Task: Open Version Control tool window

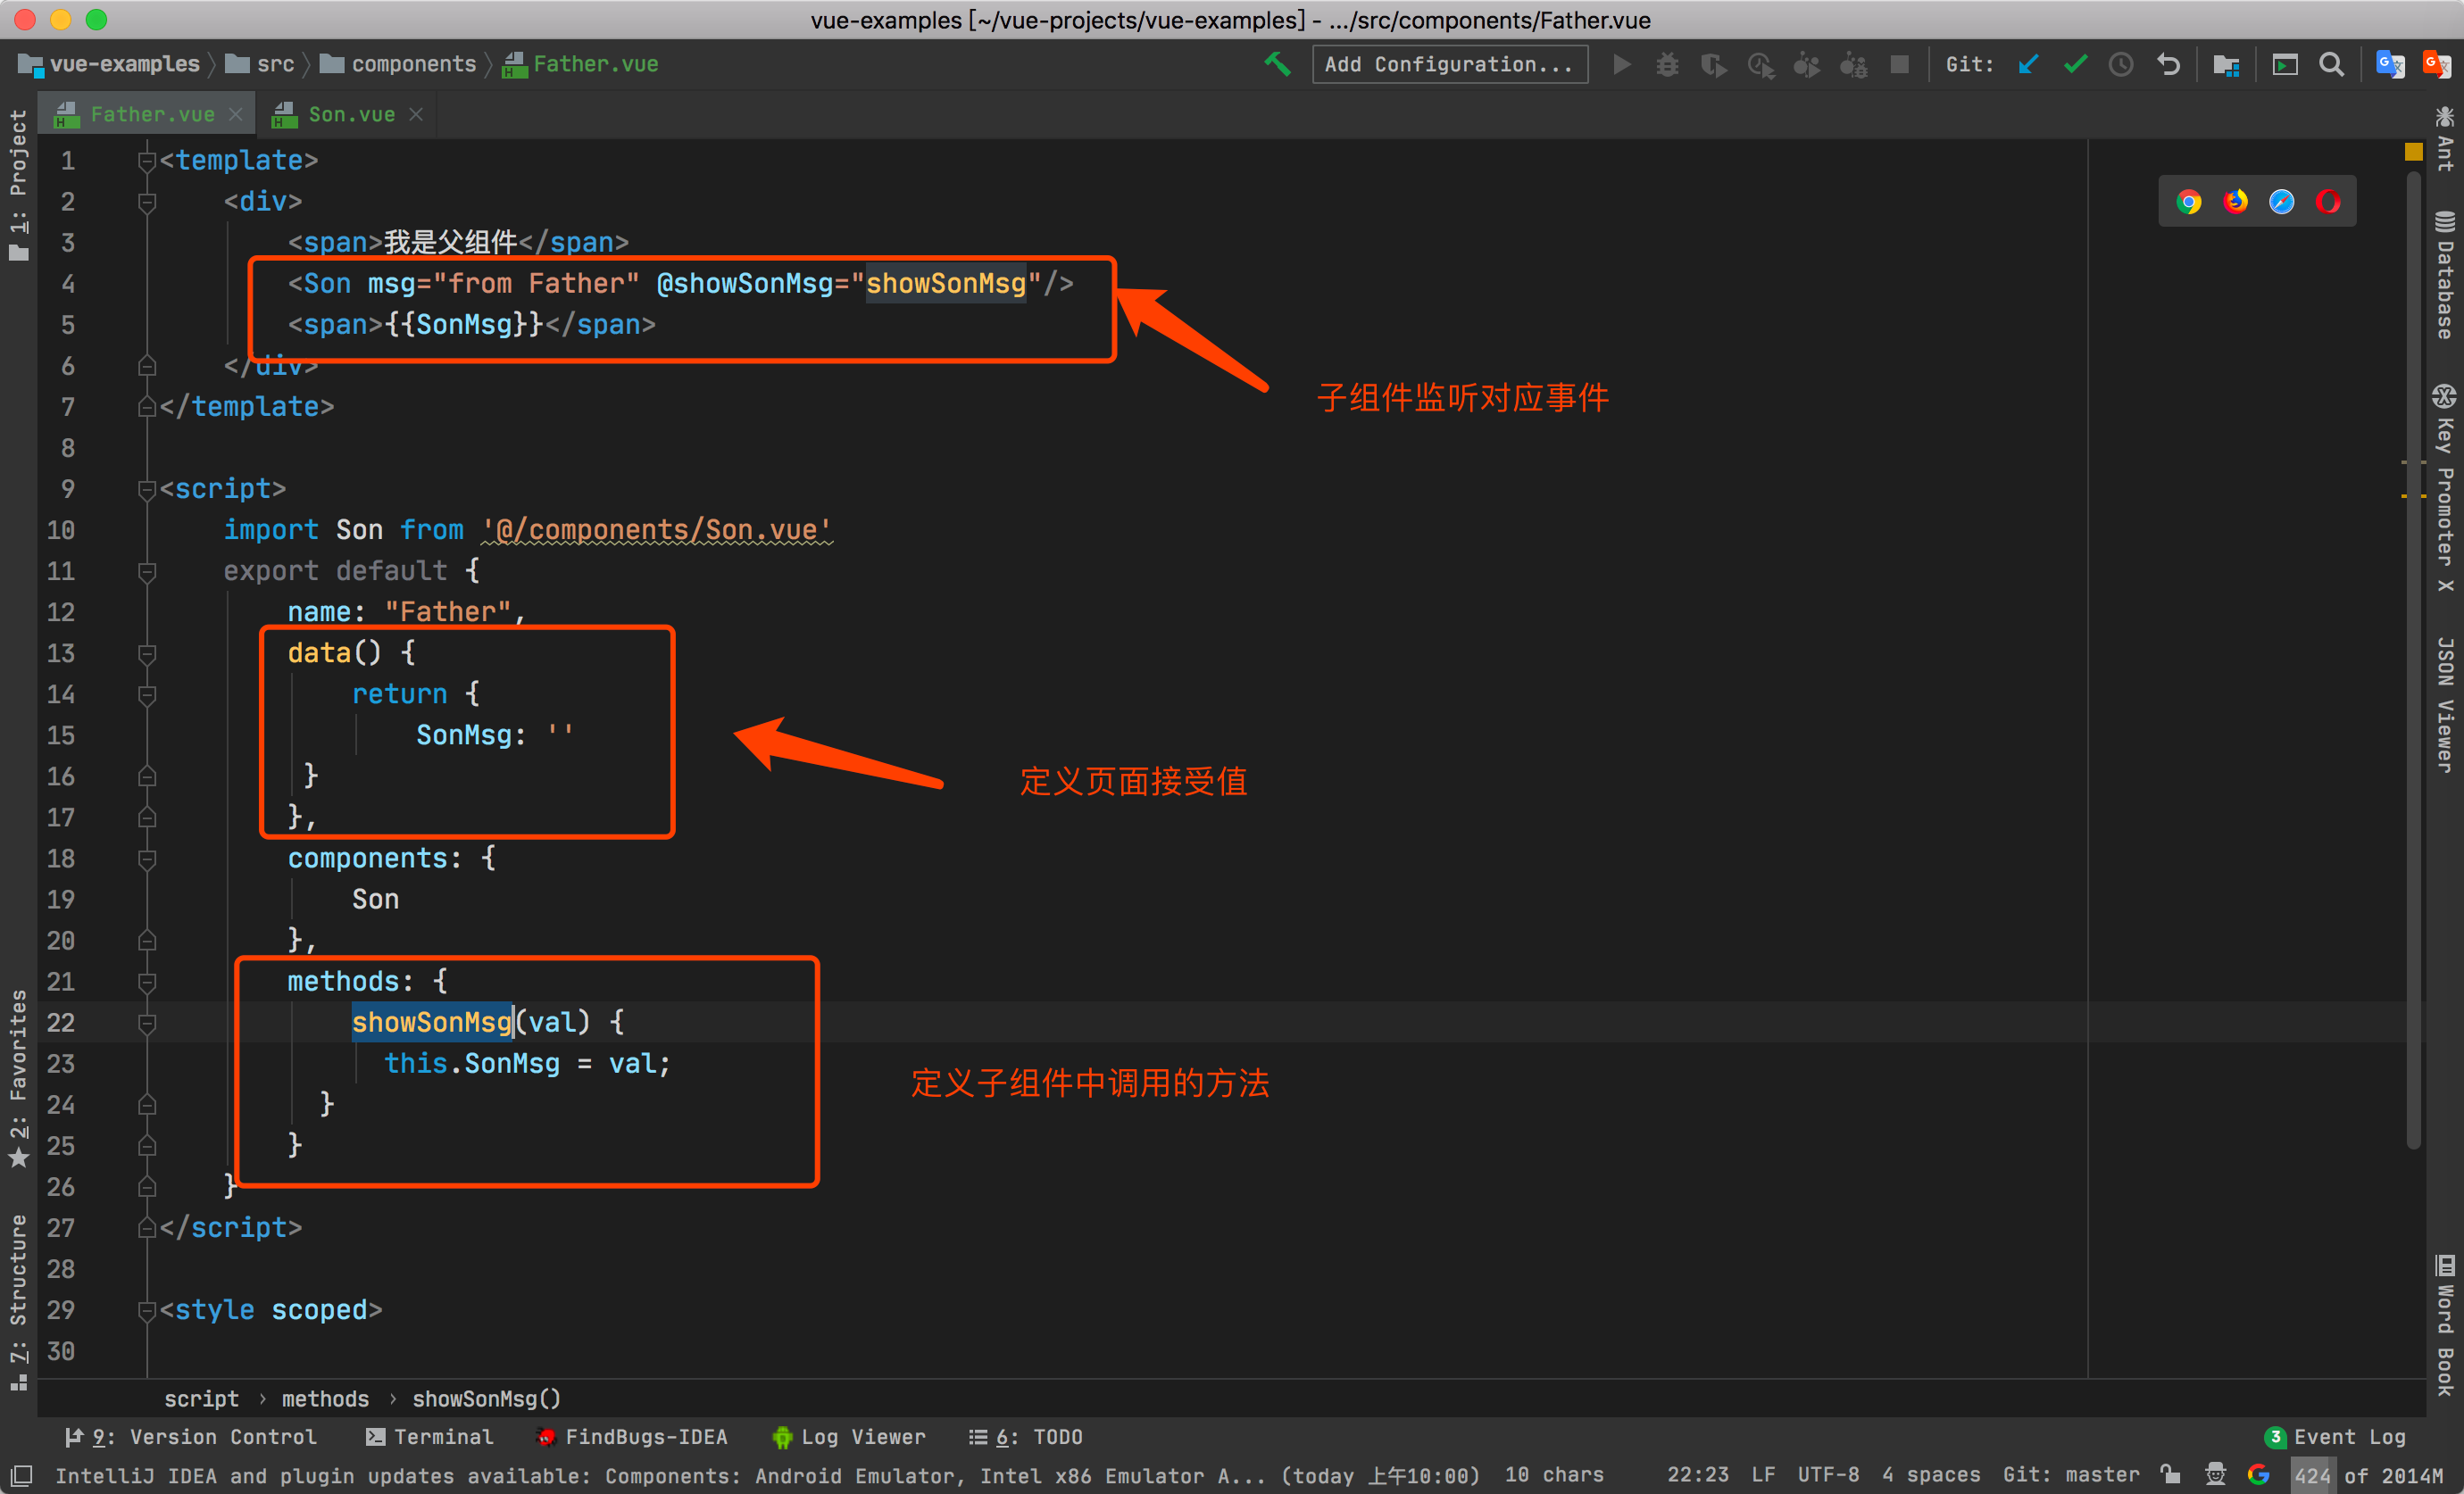Action: (x=190, y=1437)
